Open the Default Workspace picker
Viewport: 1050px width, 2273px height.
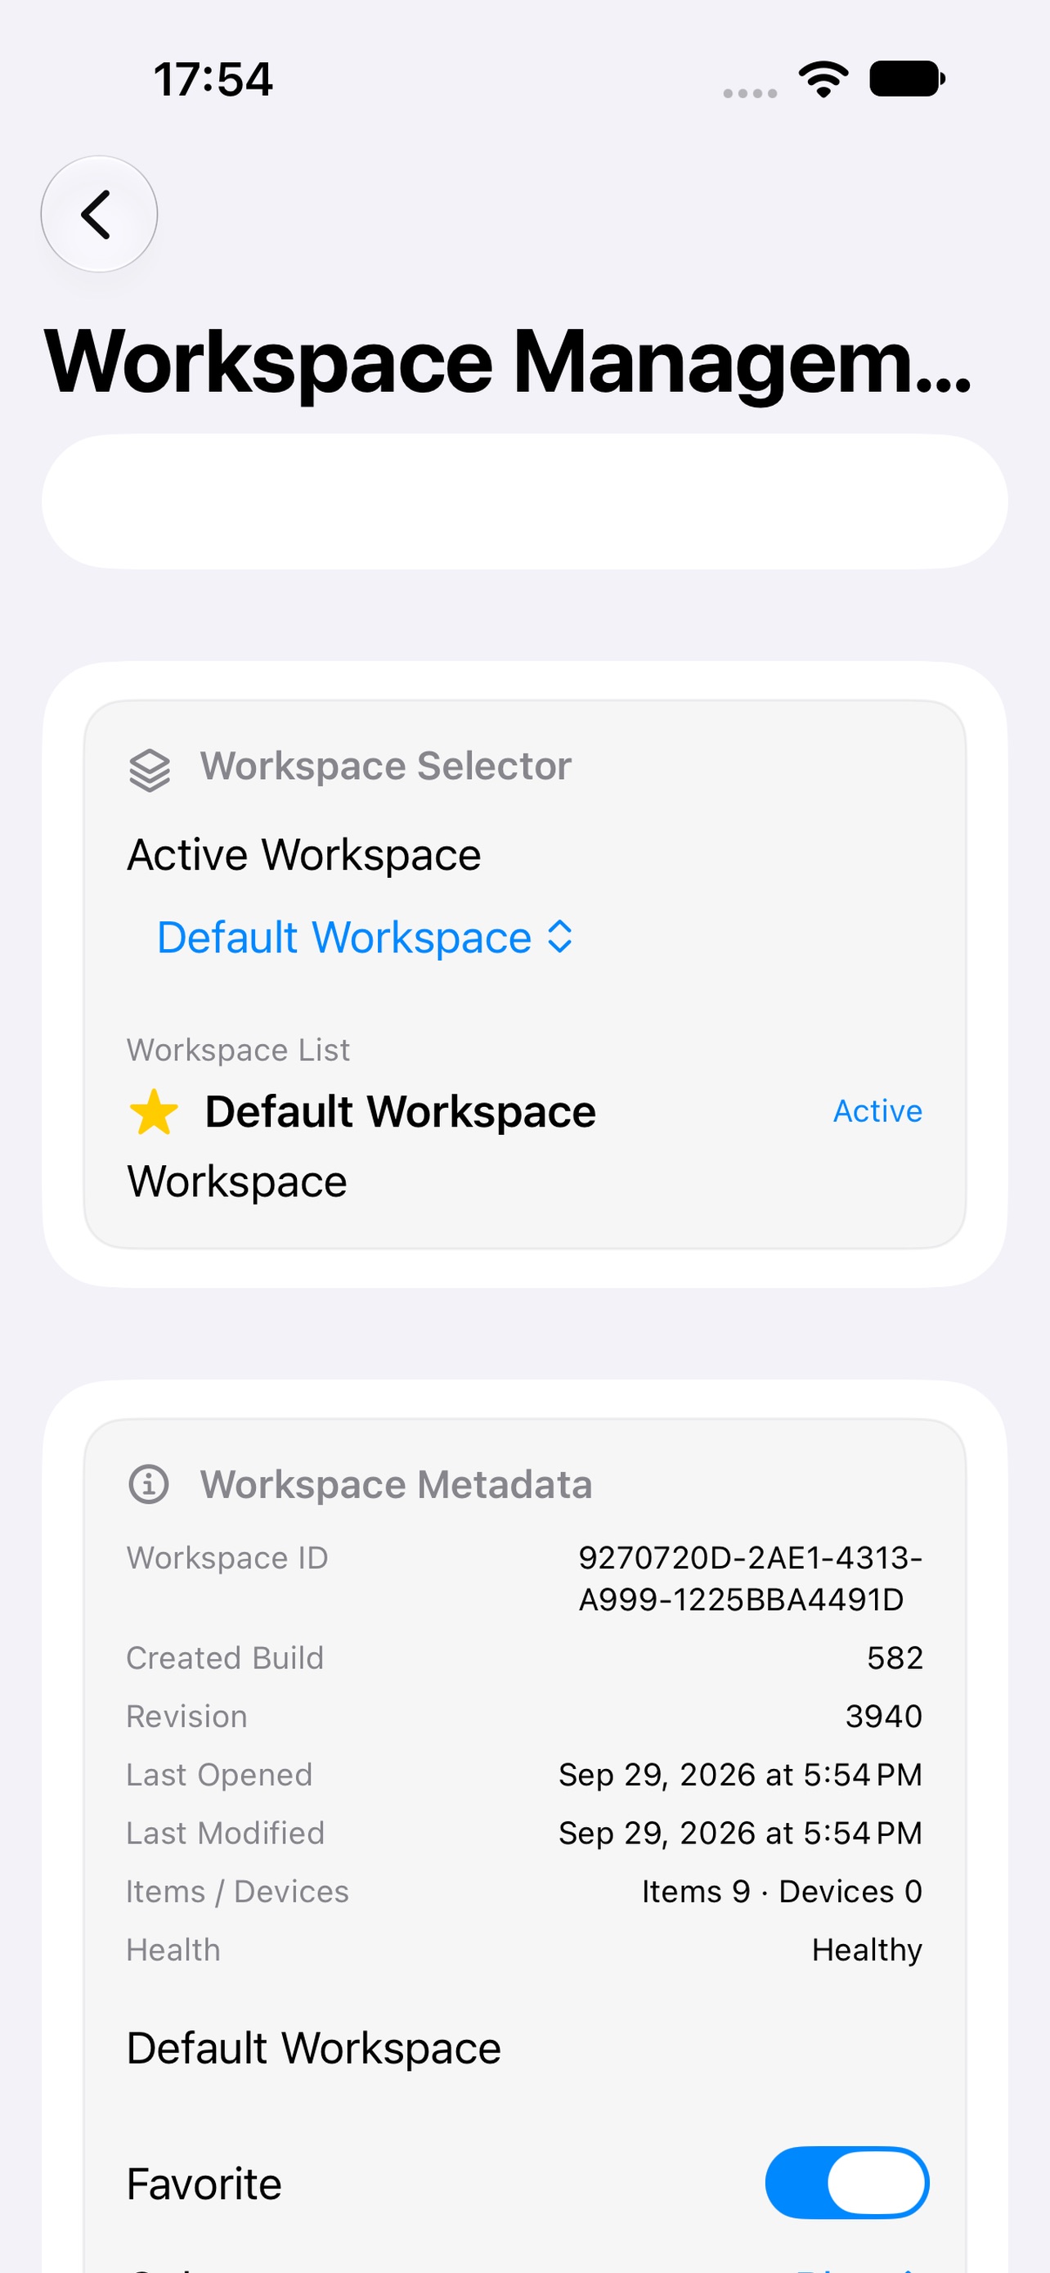(x=365, y=937)
